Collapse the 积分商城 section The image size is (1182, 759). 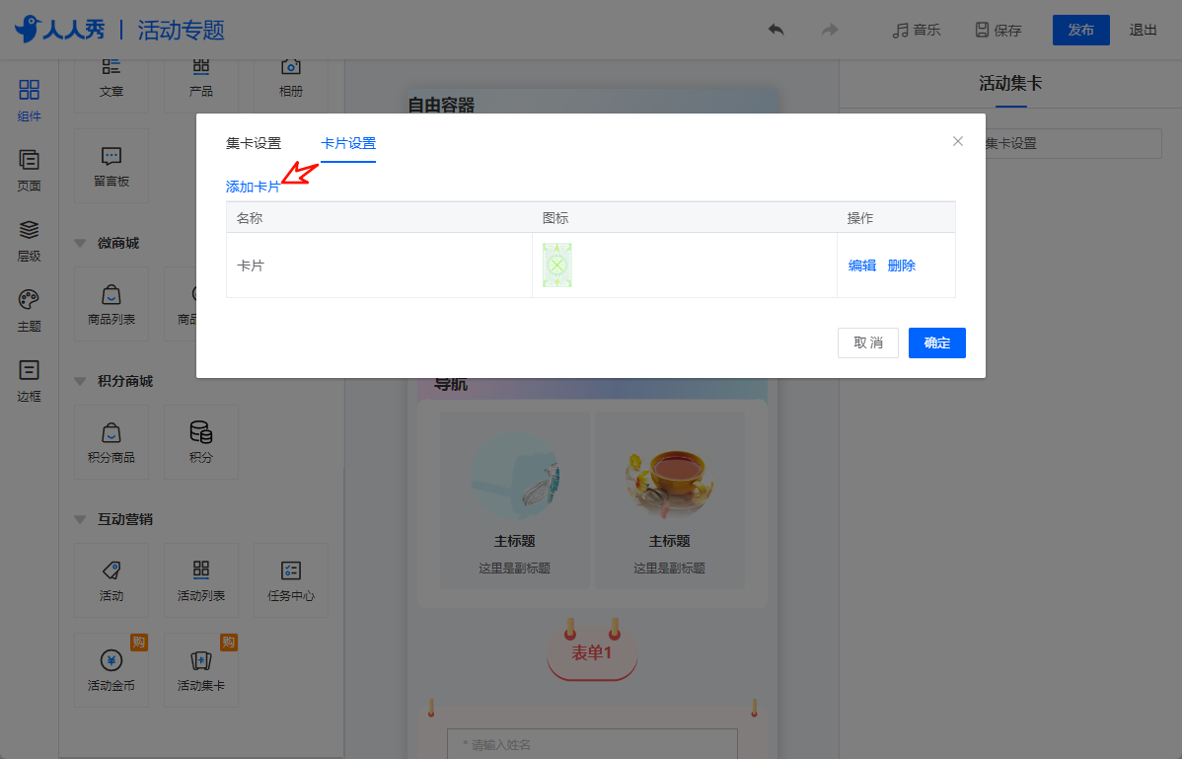pos(80,381)
